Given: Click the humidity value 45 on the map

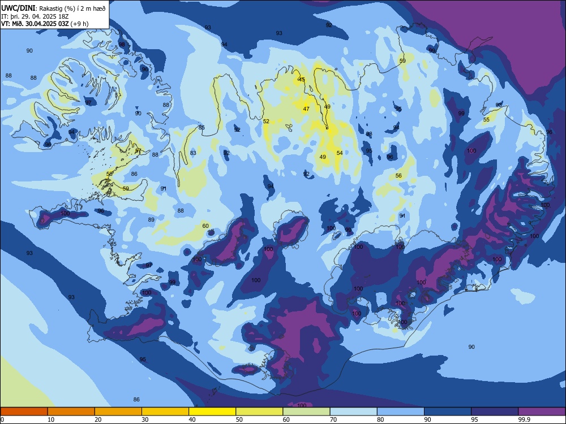Looking at the screenshot, I should [x=302, y=80].
